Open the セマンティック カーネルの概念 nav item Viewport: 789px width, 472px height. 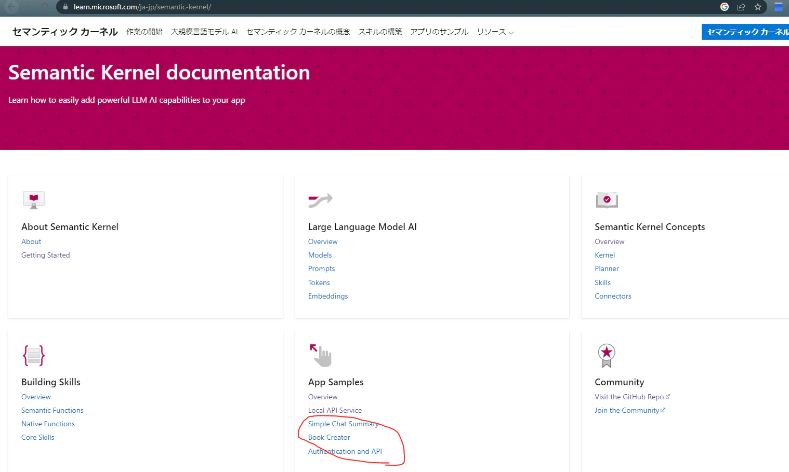(298, 32)
